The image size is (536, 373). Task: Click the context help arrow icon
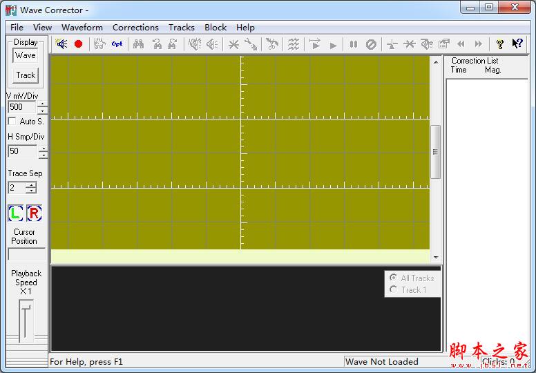click(517, 44)
